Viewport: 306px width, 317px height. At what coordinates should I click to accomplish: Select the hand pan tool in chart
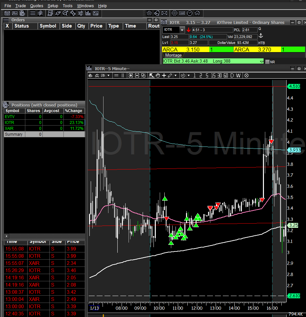[158, 76]
